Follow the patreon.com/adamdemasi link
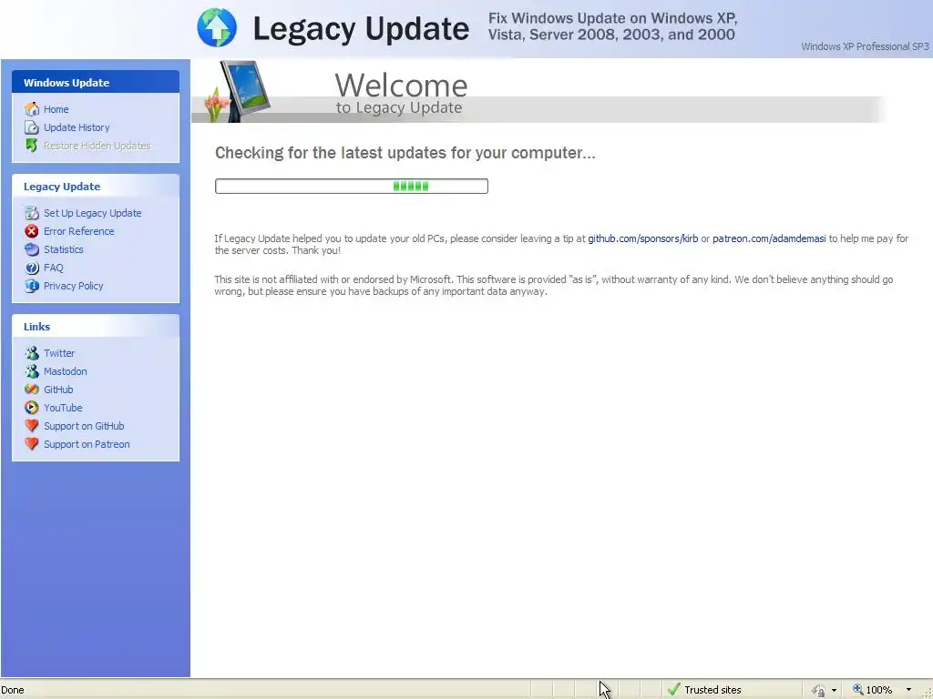The image size is (933, 699). point(769,238)
